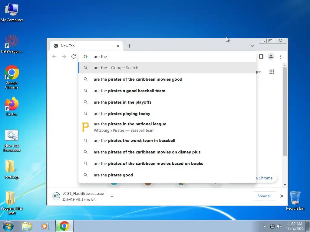Open the Windows Start button
The width and height of the screenshot is (310, 232).
click(x=8, y=226)
